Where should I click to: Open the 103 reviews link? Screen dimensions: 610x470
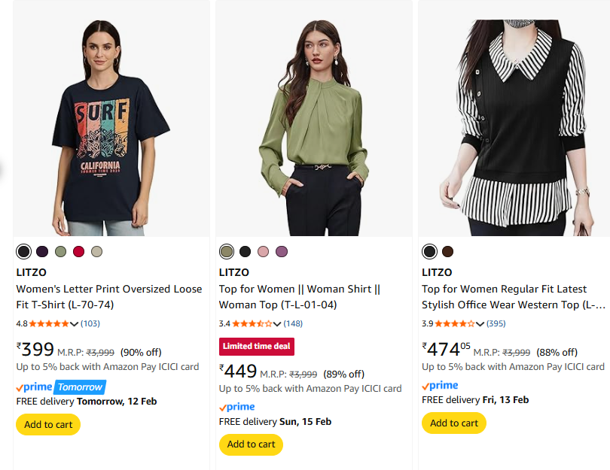pos(90,323)
